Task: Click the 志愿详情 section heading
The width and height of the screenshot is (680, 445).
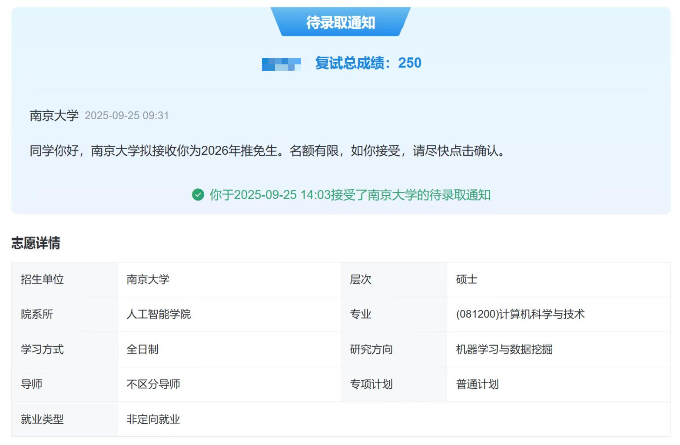Action: click(x=36, y=243)
